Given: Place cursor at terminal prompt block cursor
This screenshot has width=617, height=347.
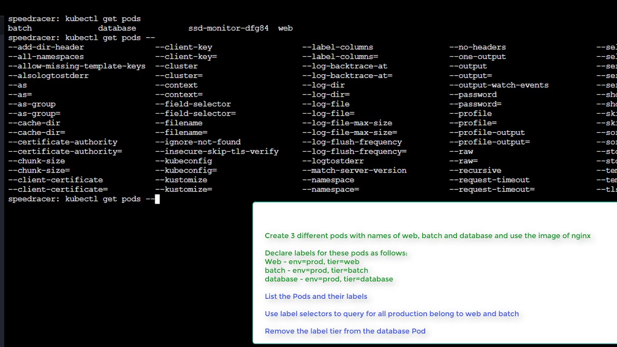Looking at the screenshot, I should tap(157, 199).
